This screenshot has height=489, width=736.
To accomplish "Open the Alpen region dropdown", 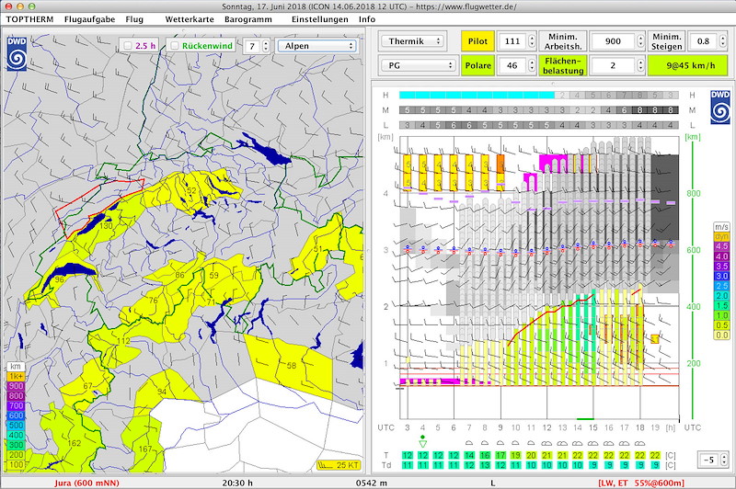I will tap(316, 45).
